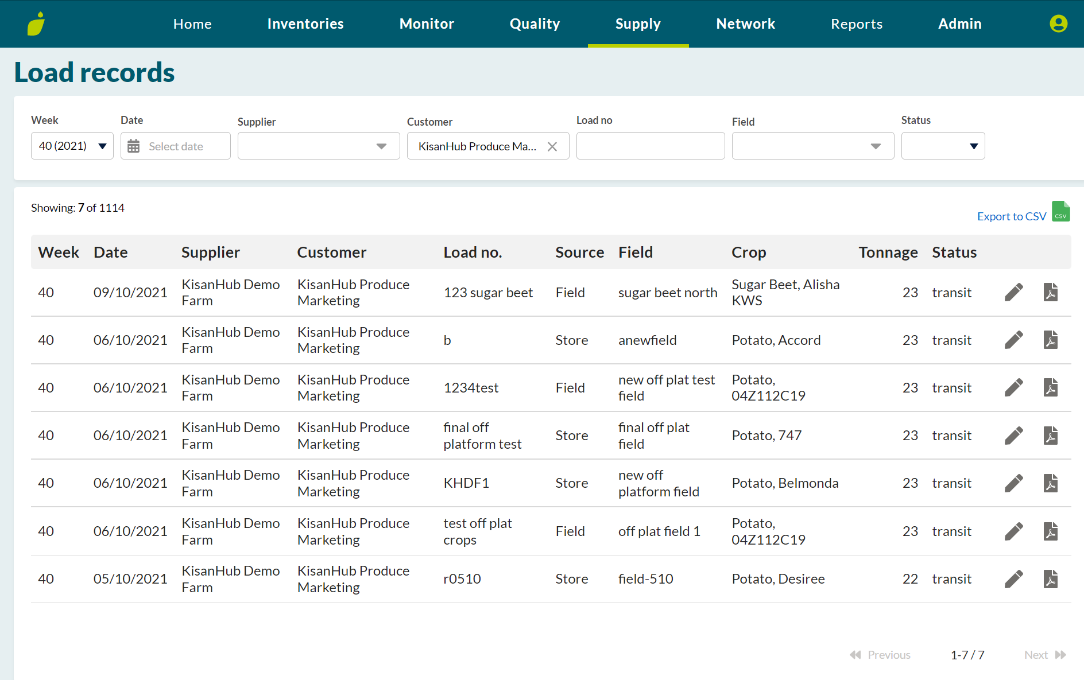Click the CSV file export icon
The width and height of the screenshot is (1084, 680).
point(1060,211)
